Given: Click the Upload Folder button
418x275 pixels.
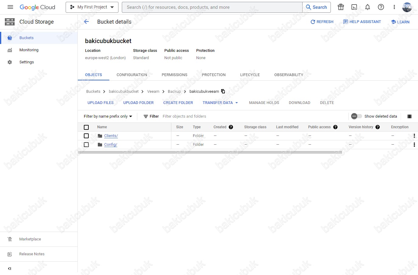Looking at the screenshot, I should pyautogui.click(x=139, y=103).
